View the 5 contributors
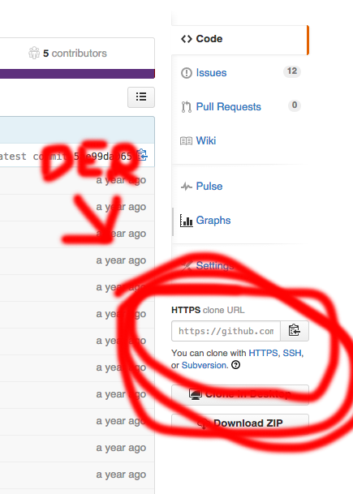Screen dimensions: 353x494 pyautogui.click(x=75, y=54)
